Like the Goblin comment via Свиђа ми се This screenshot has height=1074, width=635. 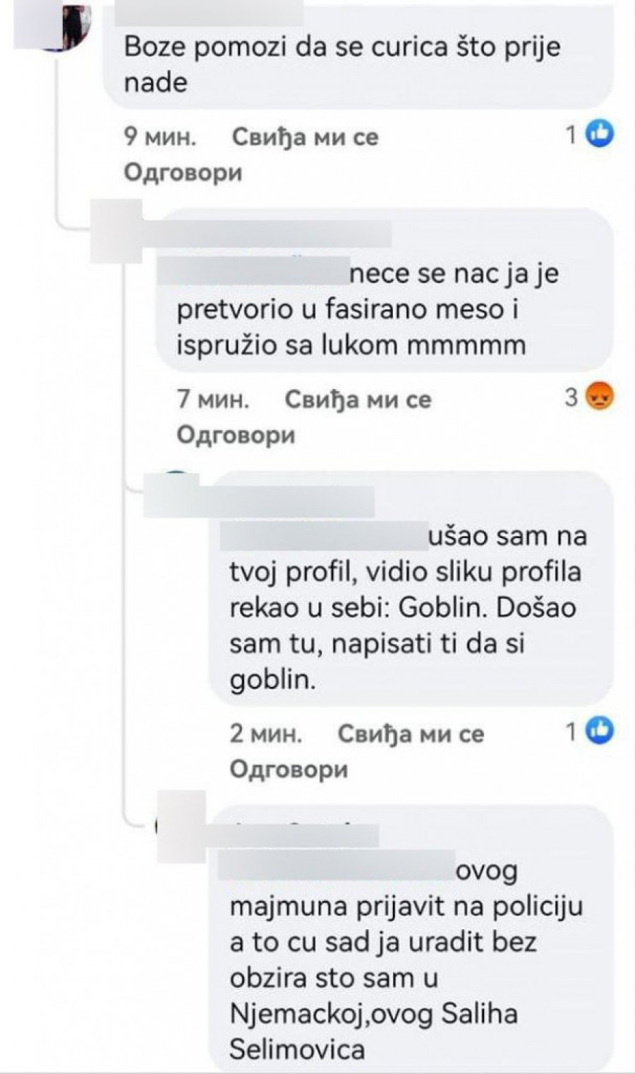[411, 734]
